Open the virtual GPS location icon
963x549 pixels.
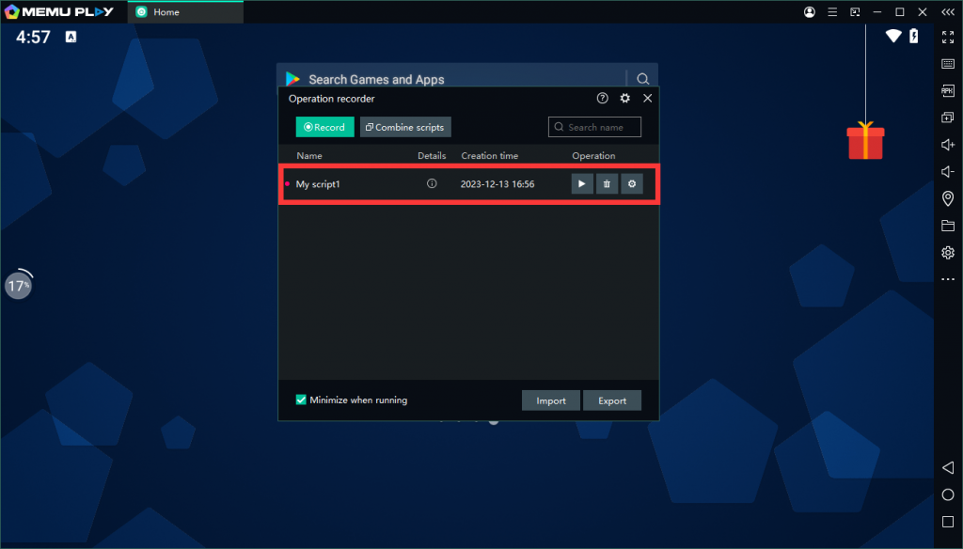click(947, 198)
